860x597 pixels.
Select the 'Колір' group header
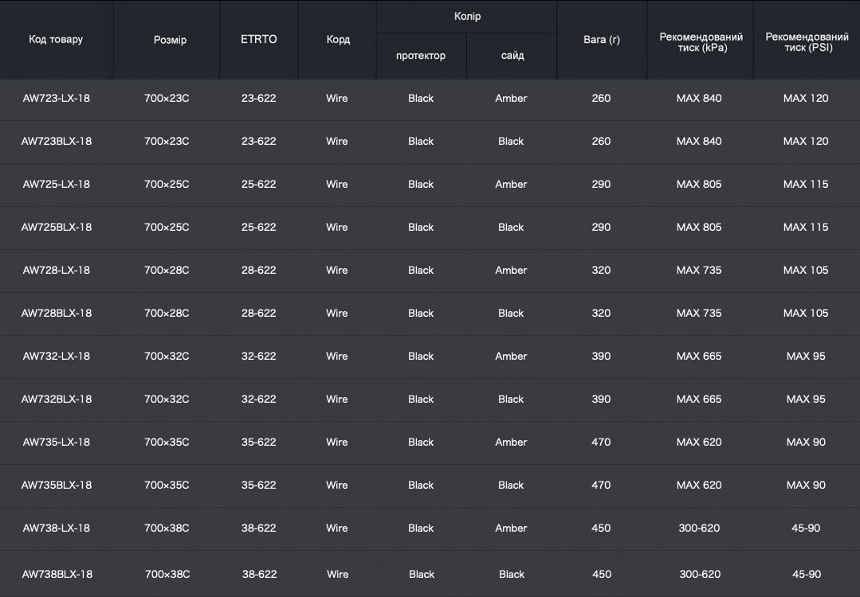point(467,16)
